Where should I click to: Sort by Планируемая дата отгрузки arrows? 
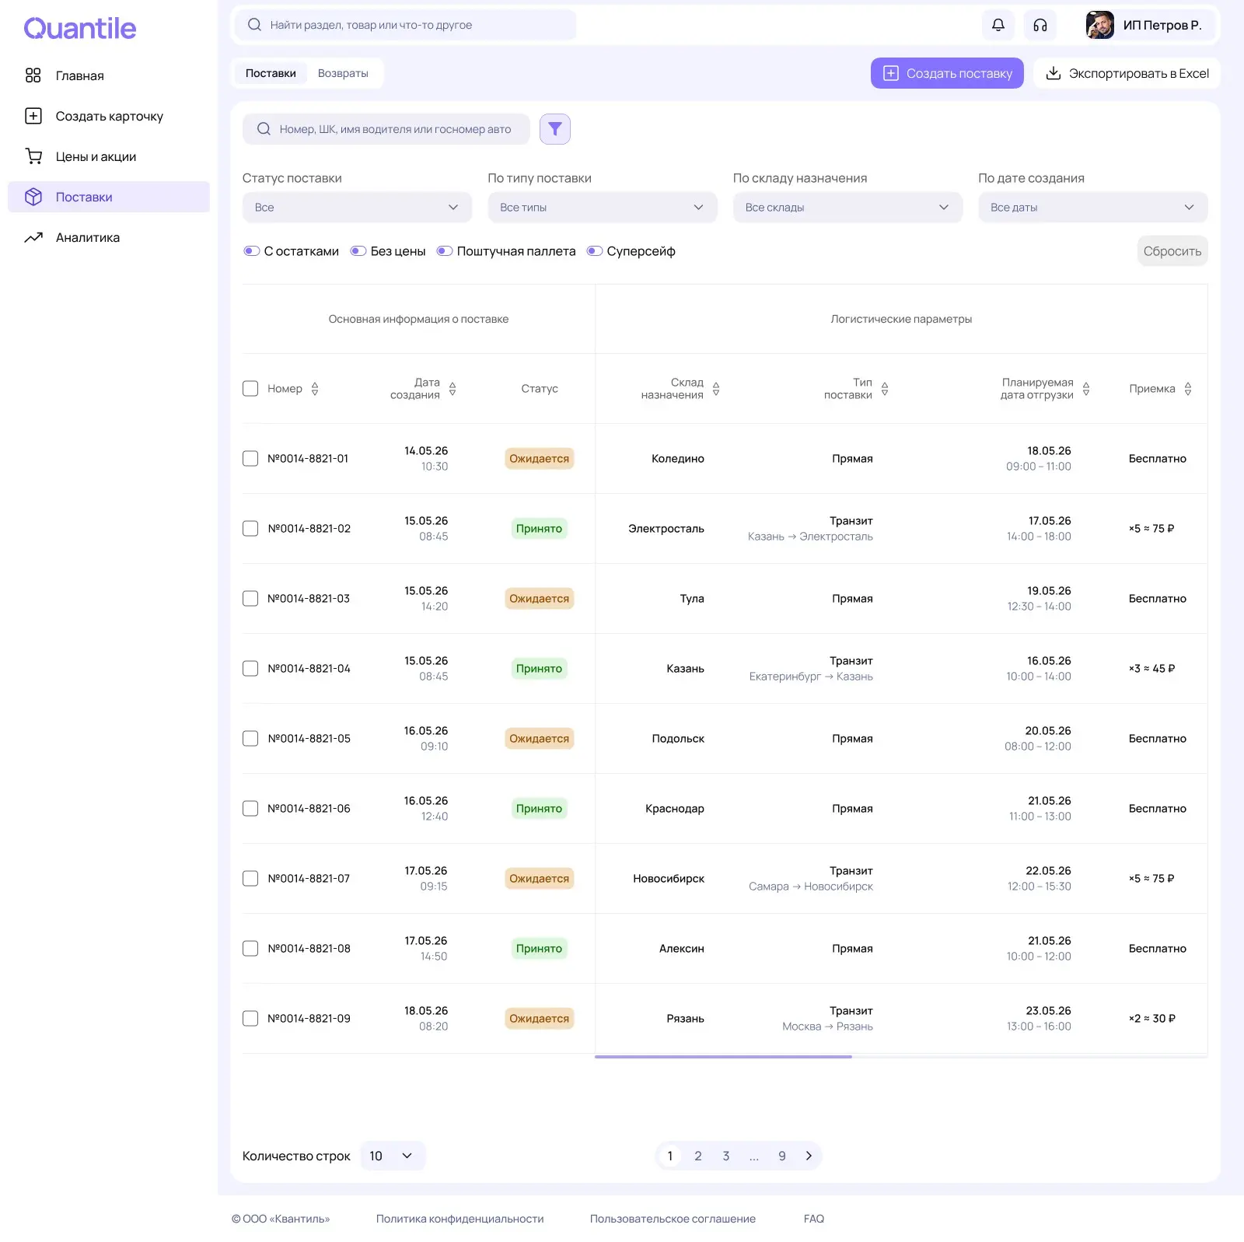(x=1086, y=389)
